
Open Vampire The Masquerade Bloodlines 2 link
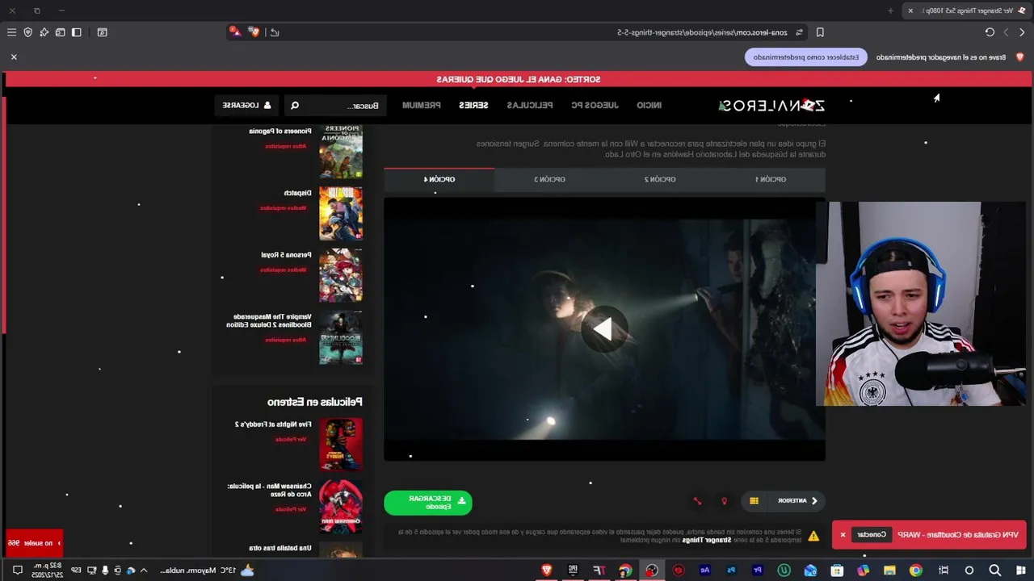268,320
